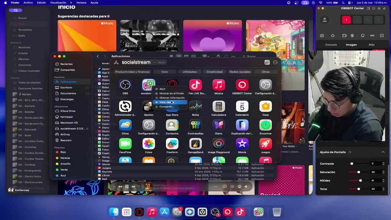Image resolution: width=391 pixels, height=220 pixels.
Task: Filter apps by Productividad y finanzas
Action: 132,72
